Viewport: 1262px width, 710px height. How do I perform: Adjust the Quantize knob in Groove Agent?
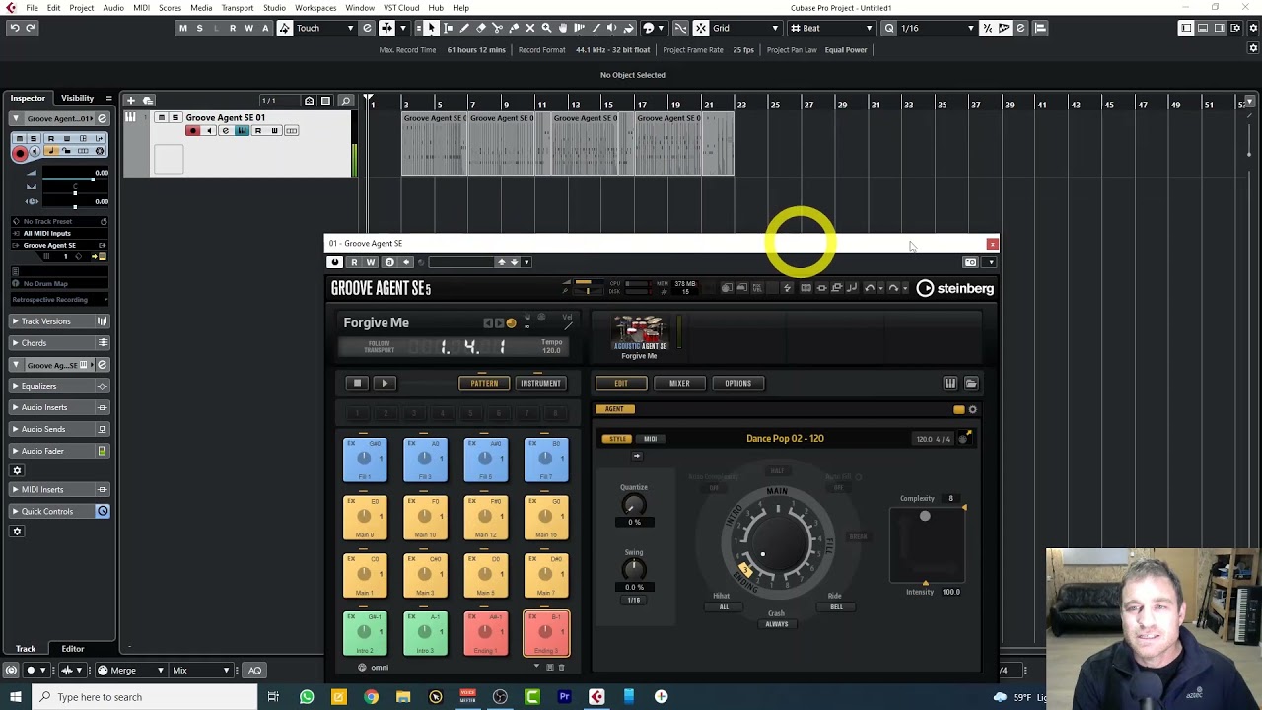tap(634, 505)
